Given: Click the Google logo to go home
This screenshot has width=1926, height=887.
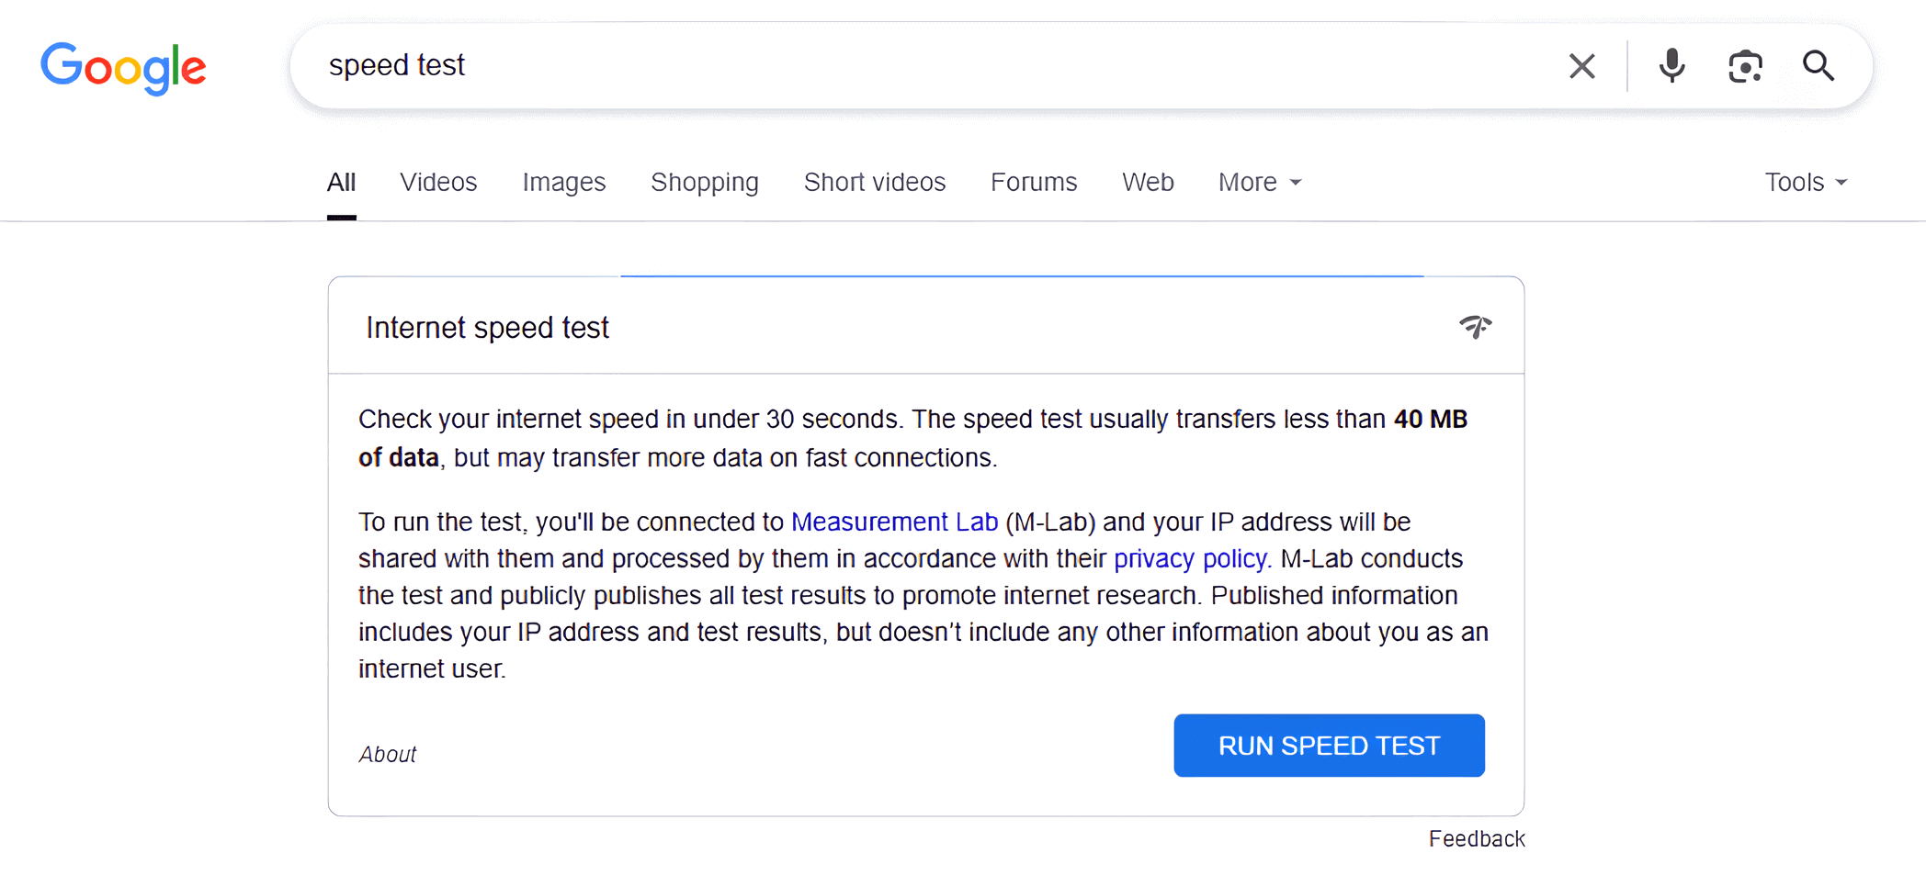Looking at the screenshot, I should click(122, 67).
